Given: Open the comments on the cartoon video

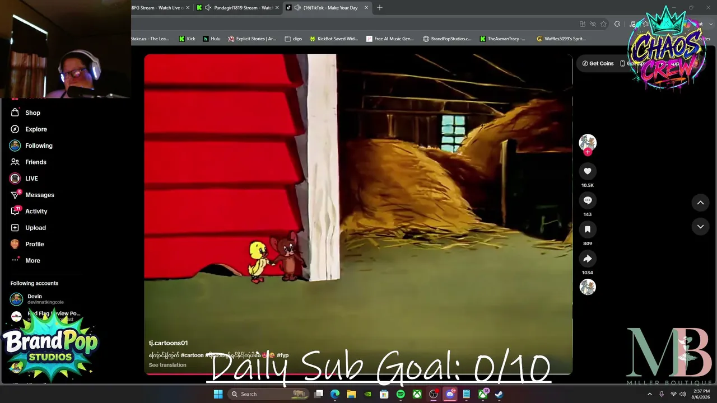Looking at the screenshot, I should pos(587,200).
